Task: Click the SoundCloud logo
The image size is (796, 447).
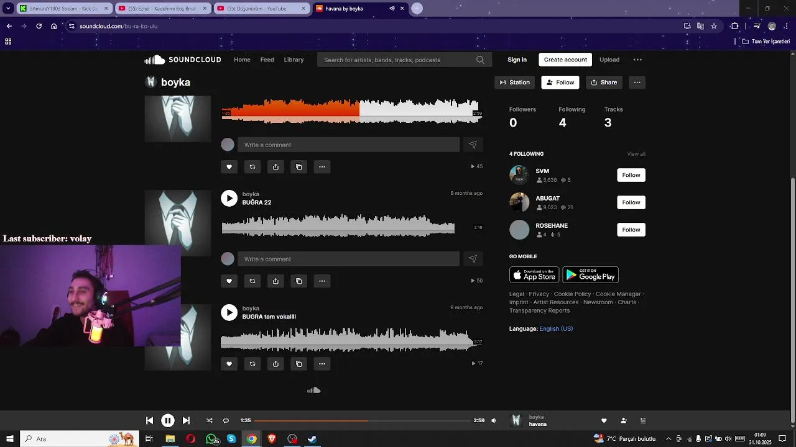Action: point(183,60)
